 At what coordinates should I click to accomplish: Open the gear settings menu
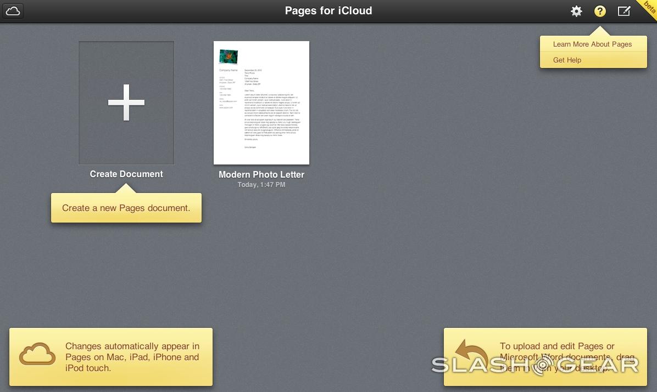576,11
